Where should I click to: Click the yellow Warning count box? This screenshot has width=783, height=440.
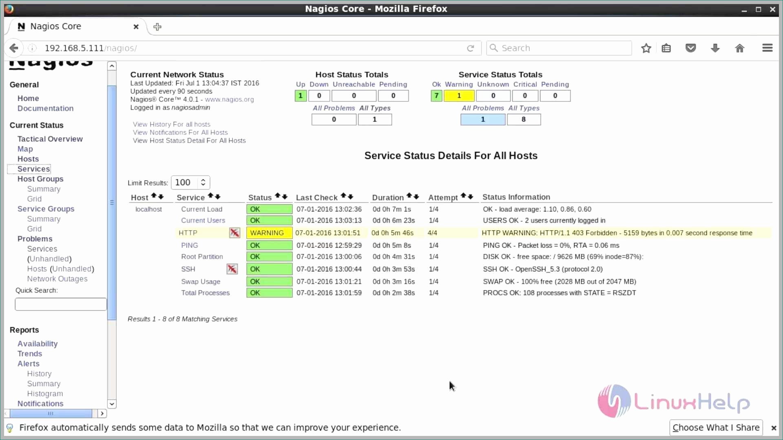(x=459, y=96)
